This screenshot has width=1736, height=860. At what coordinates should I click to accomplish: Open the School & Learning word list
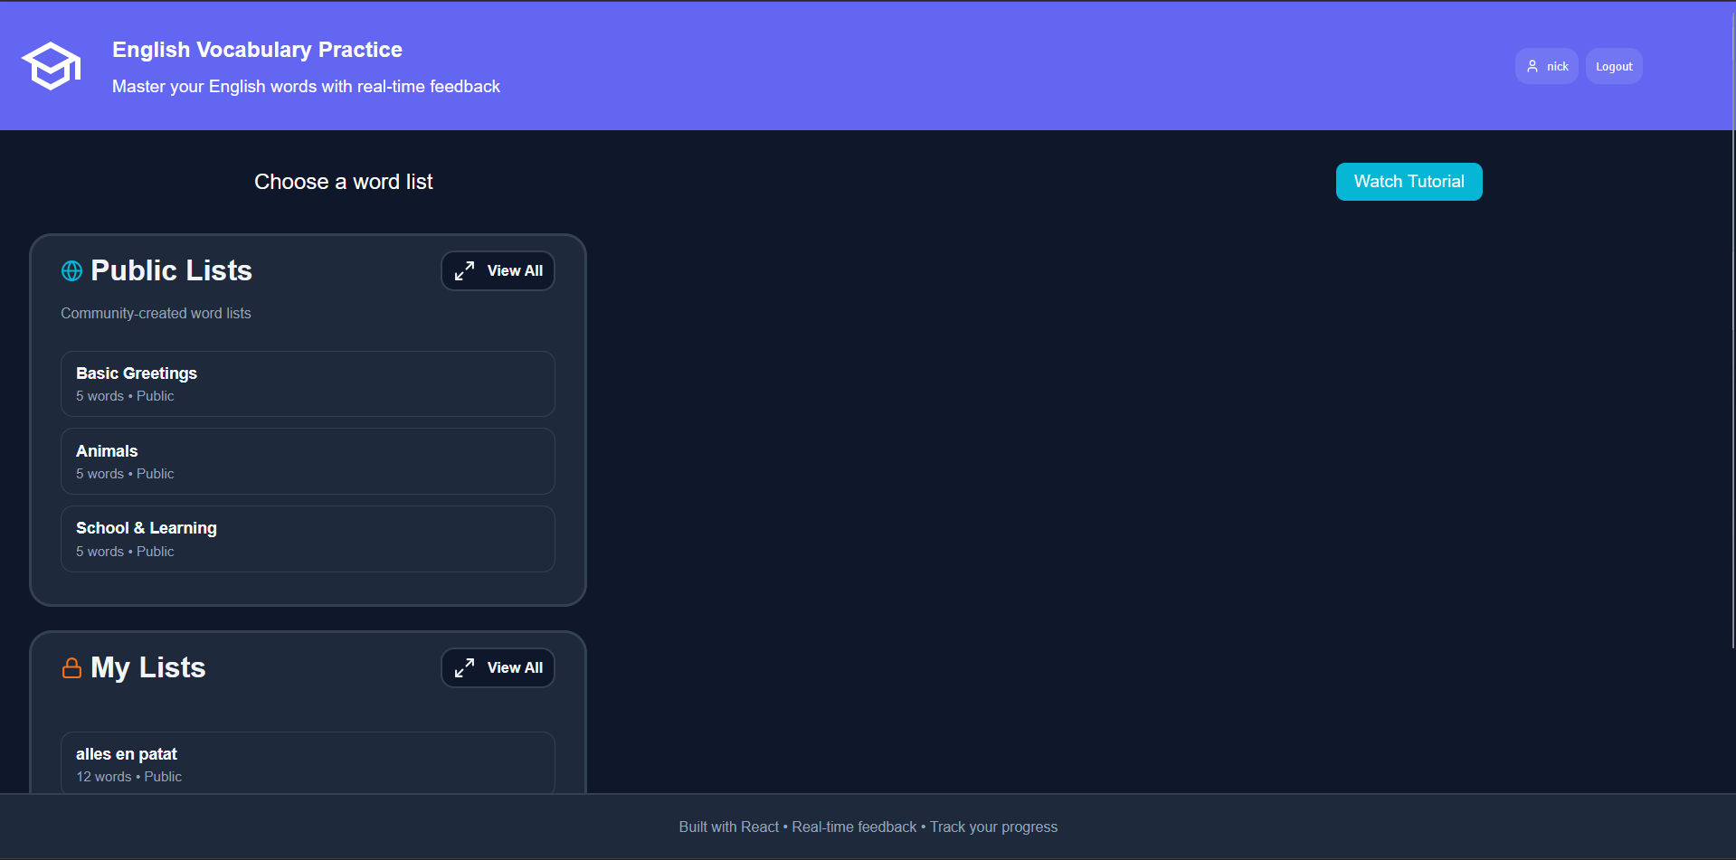tap(308, 539)
